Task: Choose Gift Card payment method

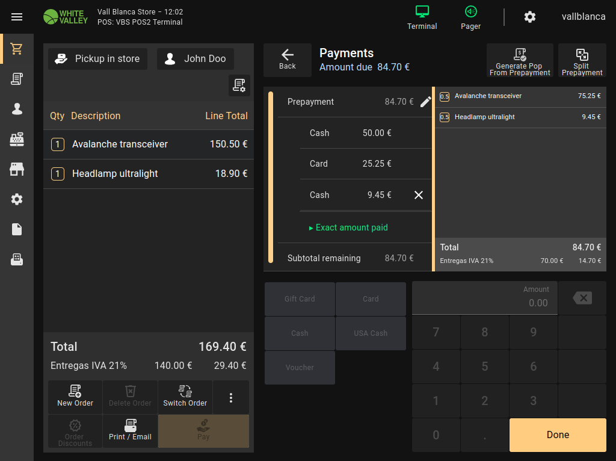Action: (x=300, y=299)
